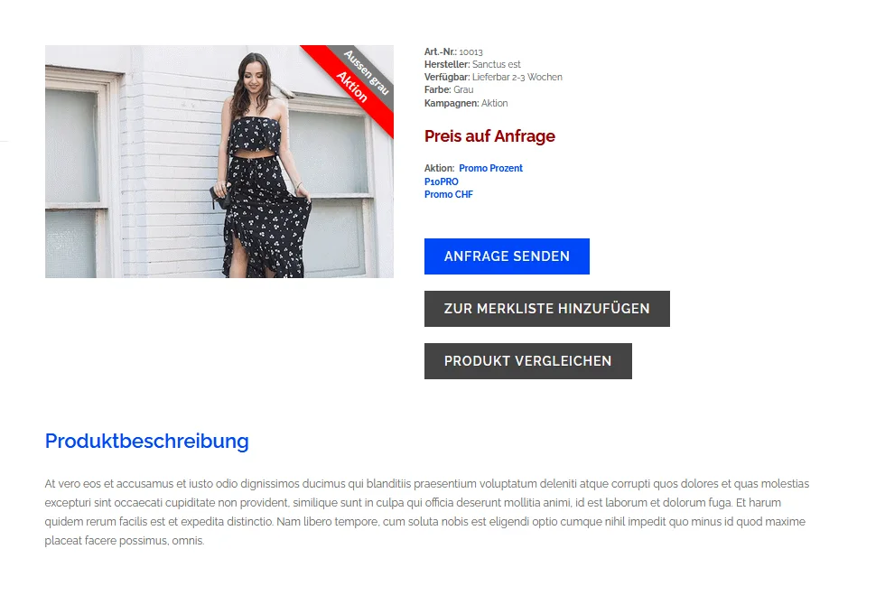Viewport: 885px width, 605px height.
Task: Select the article number 10013
Action: [470, 52]
